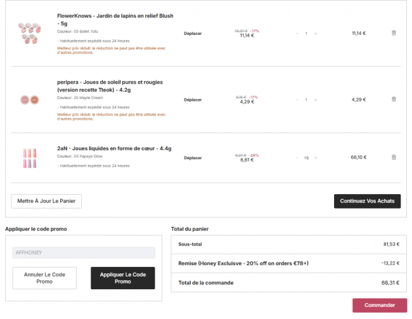Cancel the promo code
Screen dimensions: 412x319
click(x=44, y=278)
